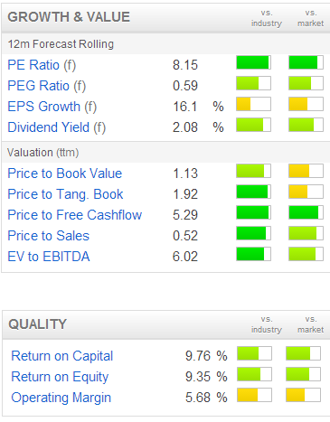Open the Price to Book Value link
Image resolution: width=330 pixels, height=422 pixels.
coord(65,173)
